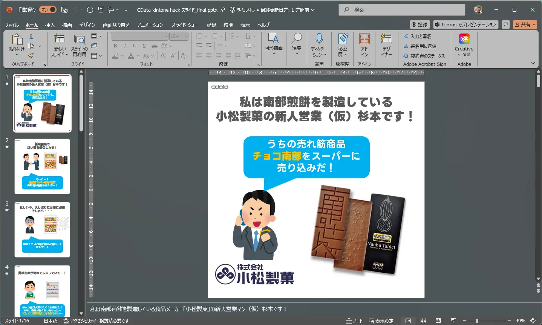Click the Format Painter brush icon
The height and width of the screenshot is (325, 542).
pos(31,56)
